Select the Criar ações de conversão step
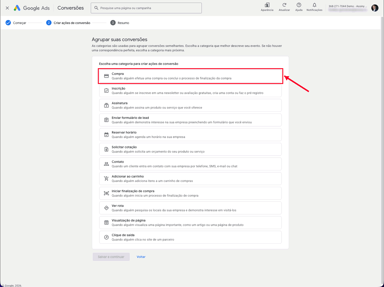The width and height of the screenshot is (384, 287). [68, 23]
